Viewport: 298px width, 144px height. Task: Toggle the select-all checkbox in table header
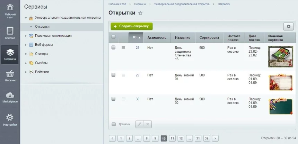113,37
